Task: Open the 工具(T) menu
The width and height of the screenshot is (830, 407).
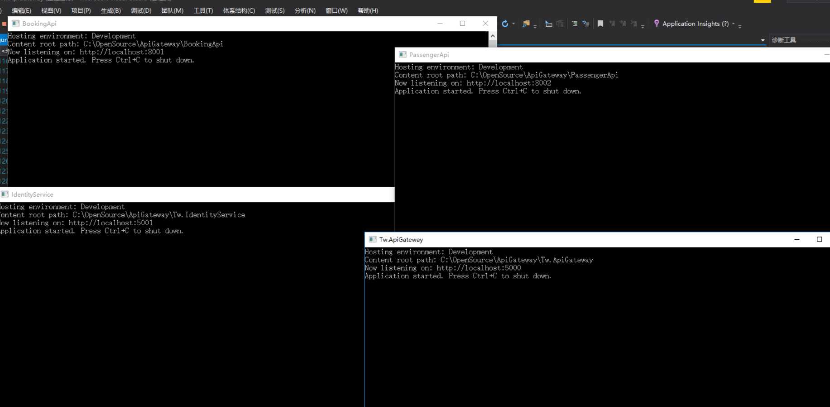Action: coord(203,10)
